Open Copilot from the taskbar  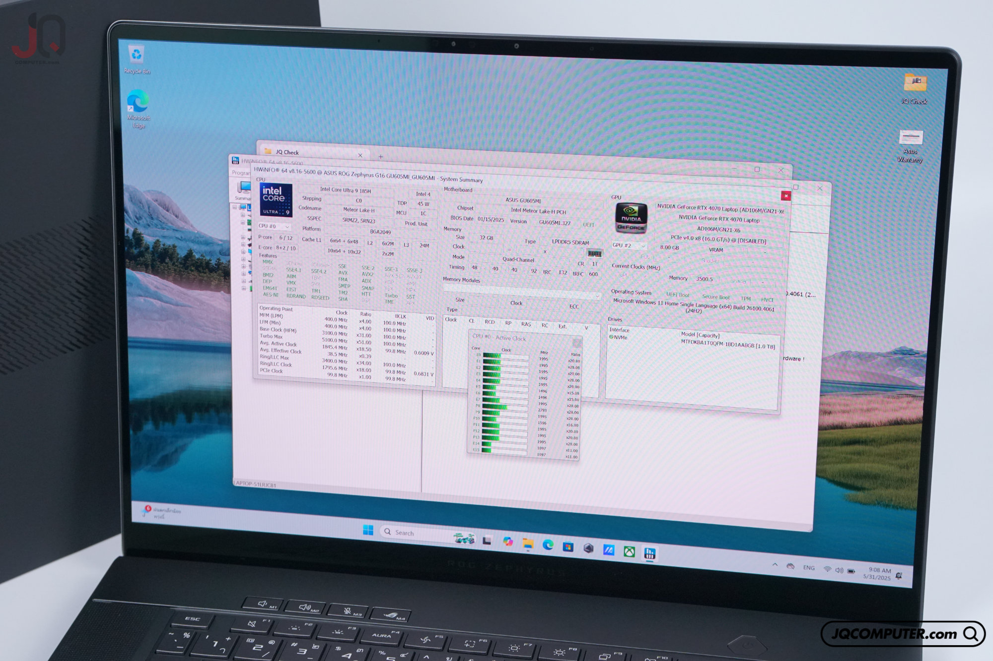click(x=507, y=541)
